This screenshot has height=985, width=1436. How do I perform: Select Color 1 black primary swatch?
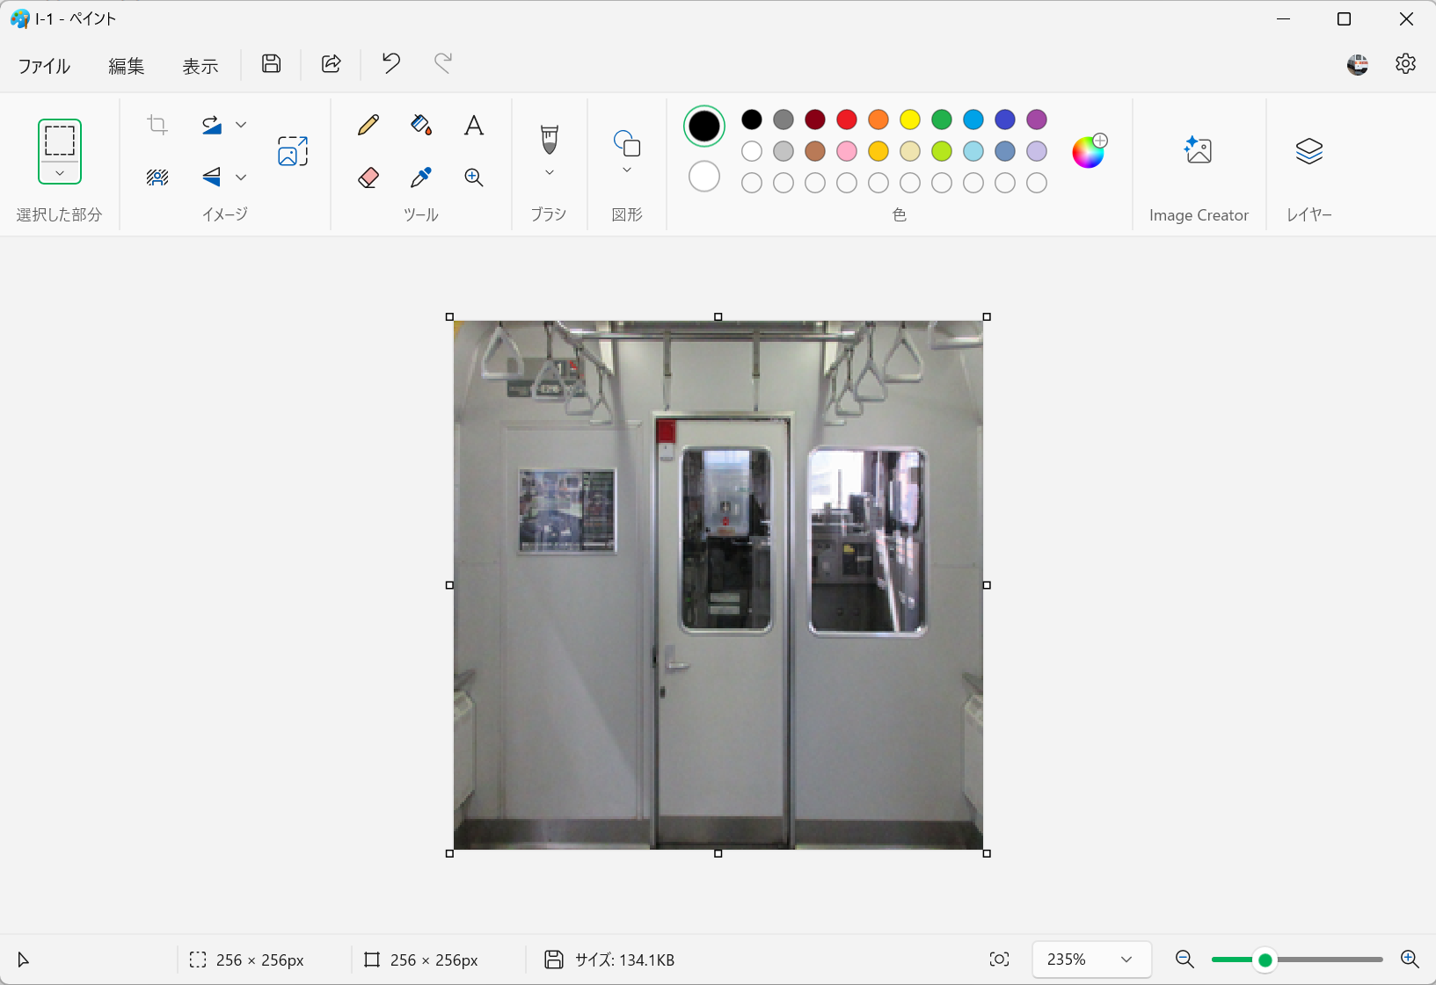(x=704, y=126)
